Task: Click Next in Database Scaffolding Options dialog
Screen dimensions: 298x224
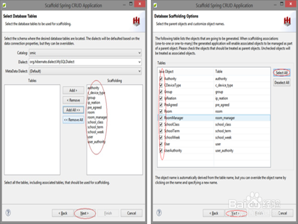Action: (235, 213)
